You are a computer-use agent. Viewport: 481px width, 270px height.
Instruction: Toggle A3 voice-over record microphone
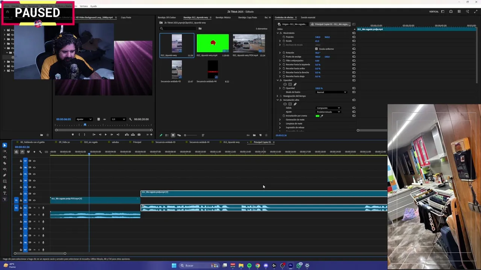43,222
